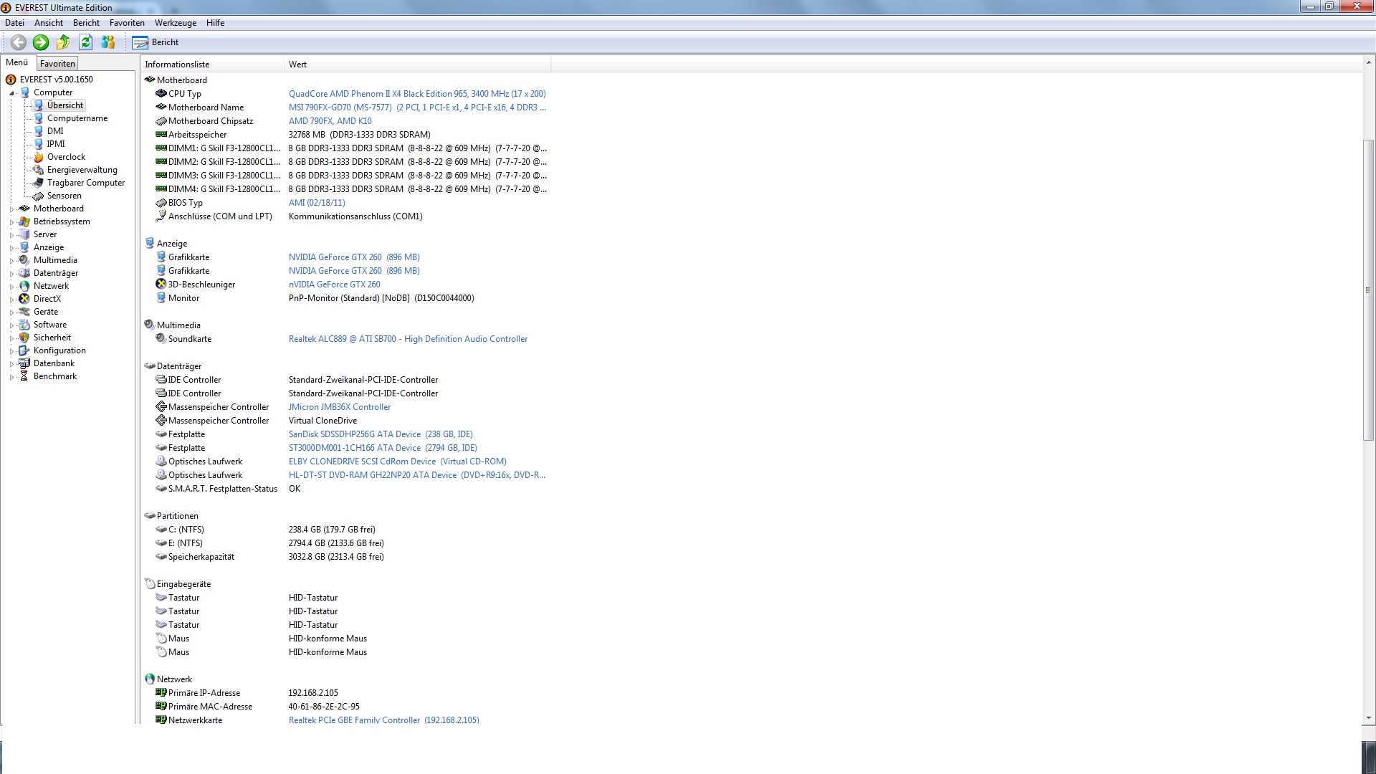1376x774 pixels.
Task: Open the Realtek ALC889 sound card link
Action: [x=408, y=339]
